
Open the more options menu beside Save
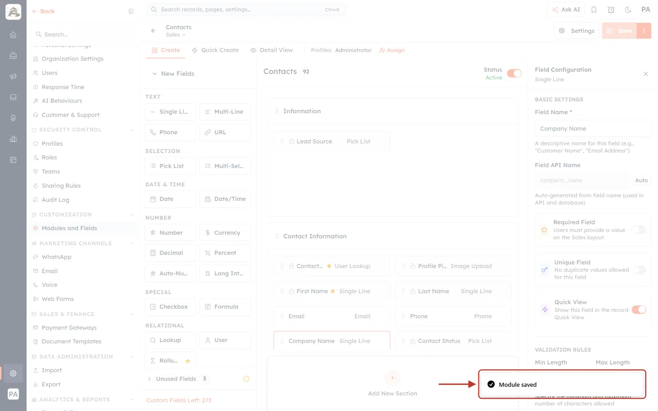pos(644,31)
